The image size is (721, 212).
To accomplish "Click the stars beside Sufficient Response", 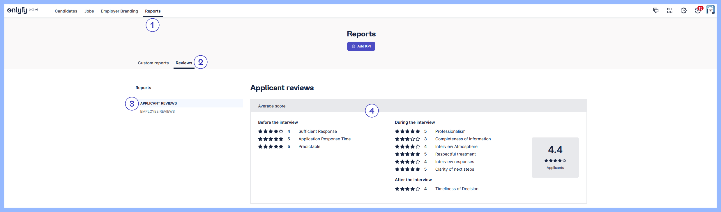I will pyautogui.click(x=271, y=132).
